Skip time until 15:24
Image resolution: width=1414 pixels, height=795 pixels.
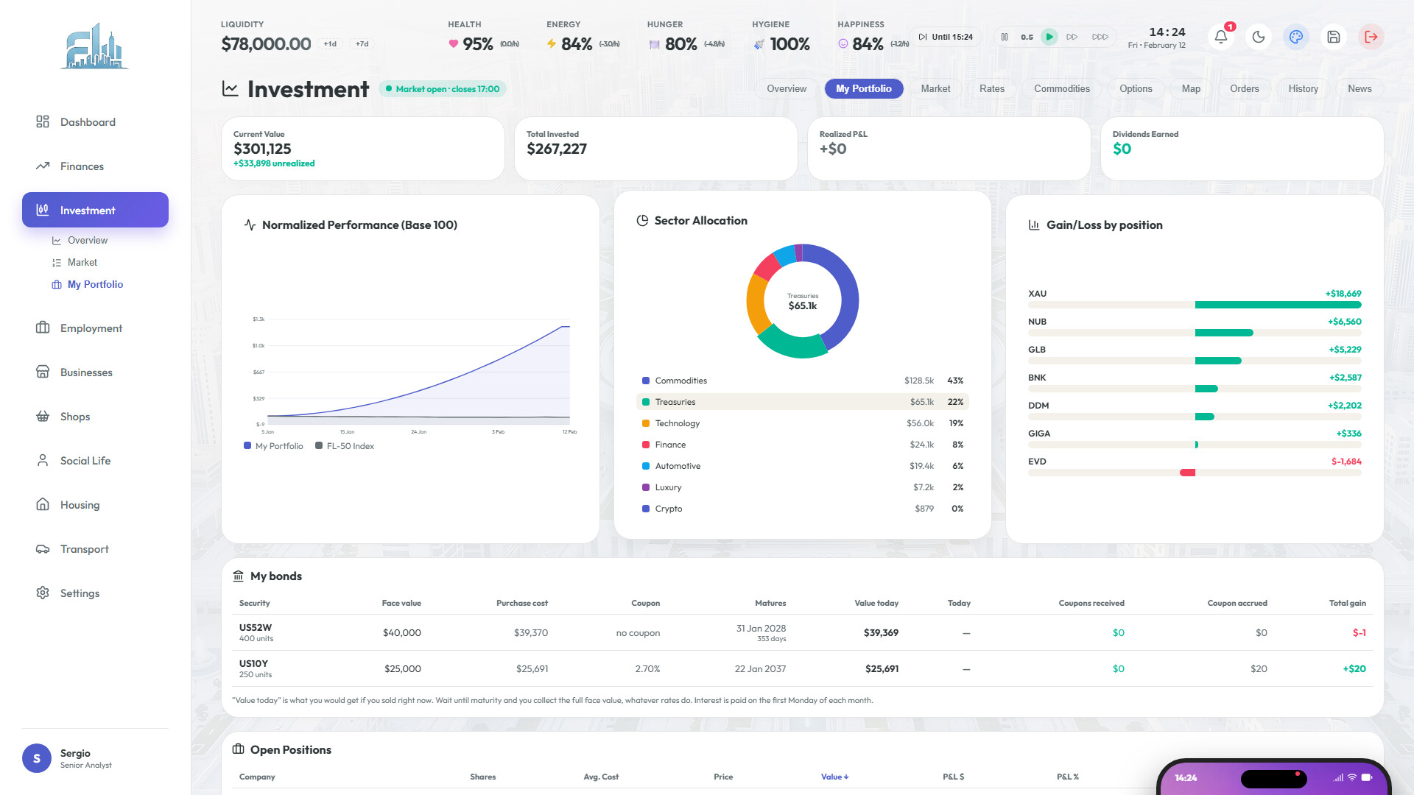[x=946, y=37]
